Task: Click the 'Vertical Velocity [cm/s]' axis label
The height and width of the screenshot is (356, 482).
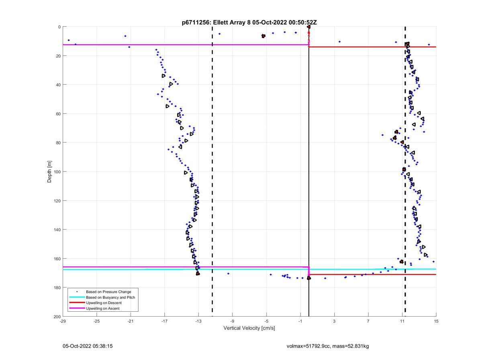Action: coord(249,328)
